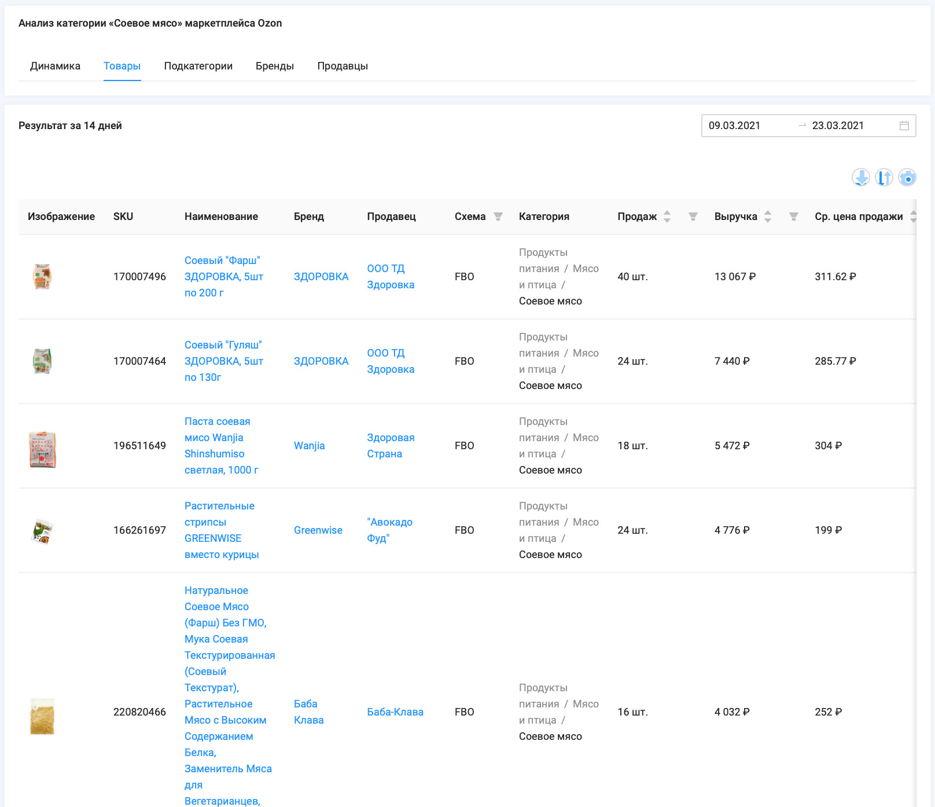Open the GREENWISE strips product image
The image size is (935, 807).
pyautogui.click(x=42, y=531)
